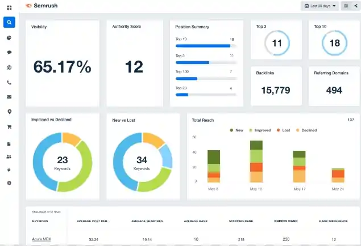Click the Top 100 progress bar
Screen dimensions: 361x246
click(206, 79)
